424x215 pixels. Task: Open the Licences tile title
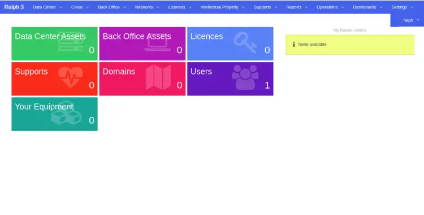tap(206, 36)
